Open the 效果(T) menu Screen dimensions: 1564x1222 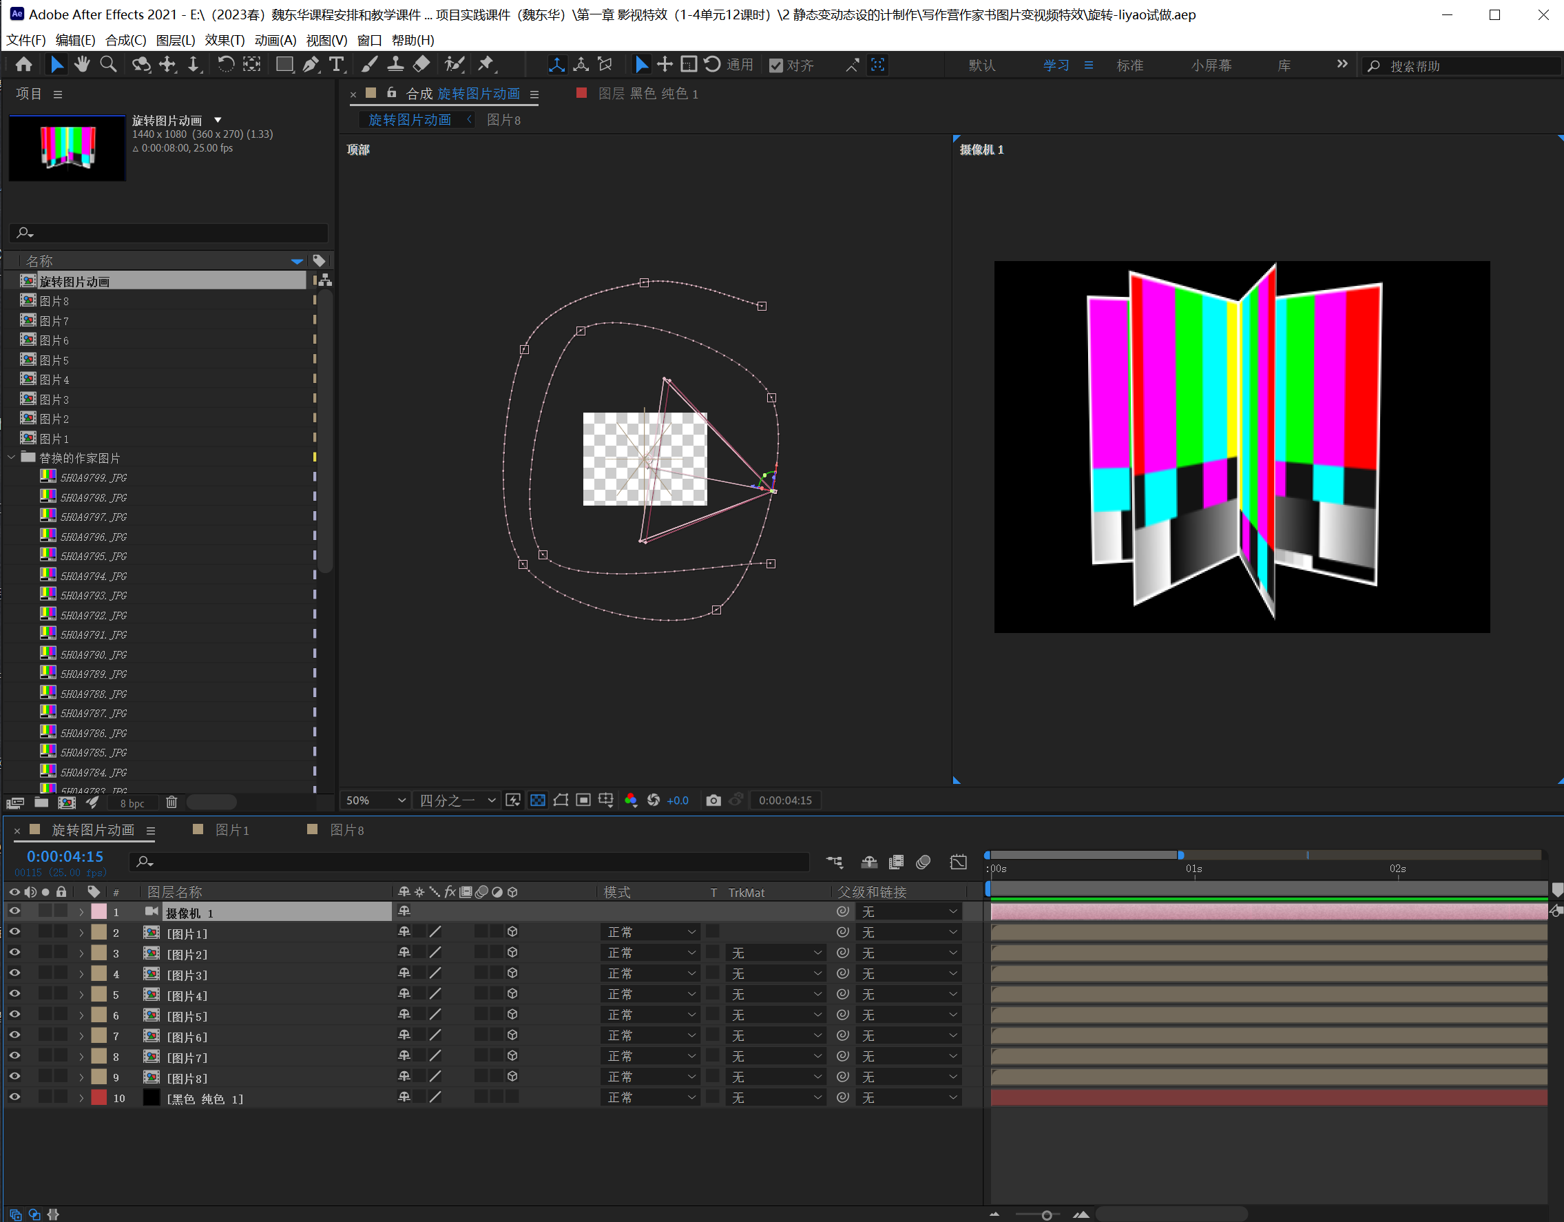pos(224,40)
